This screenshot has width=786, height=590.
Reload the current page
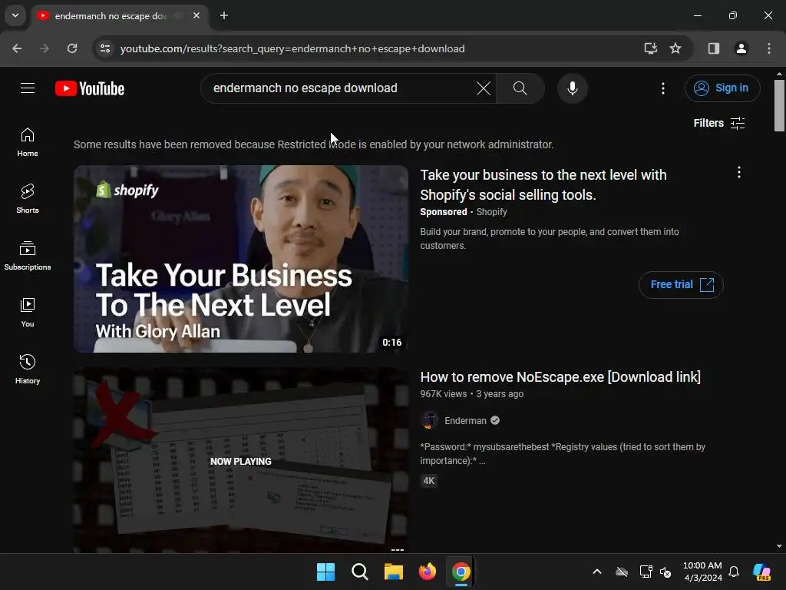coord(72,48)
